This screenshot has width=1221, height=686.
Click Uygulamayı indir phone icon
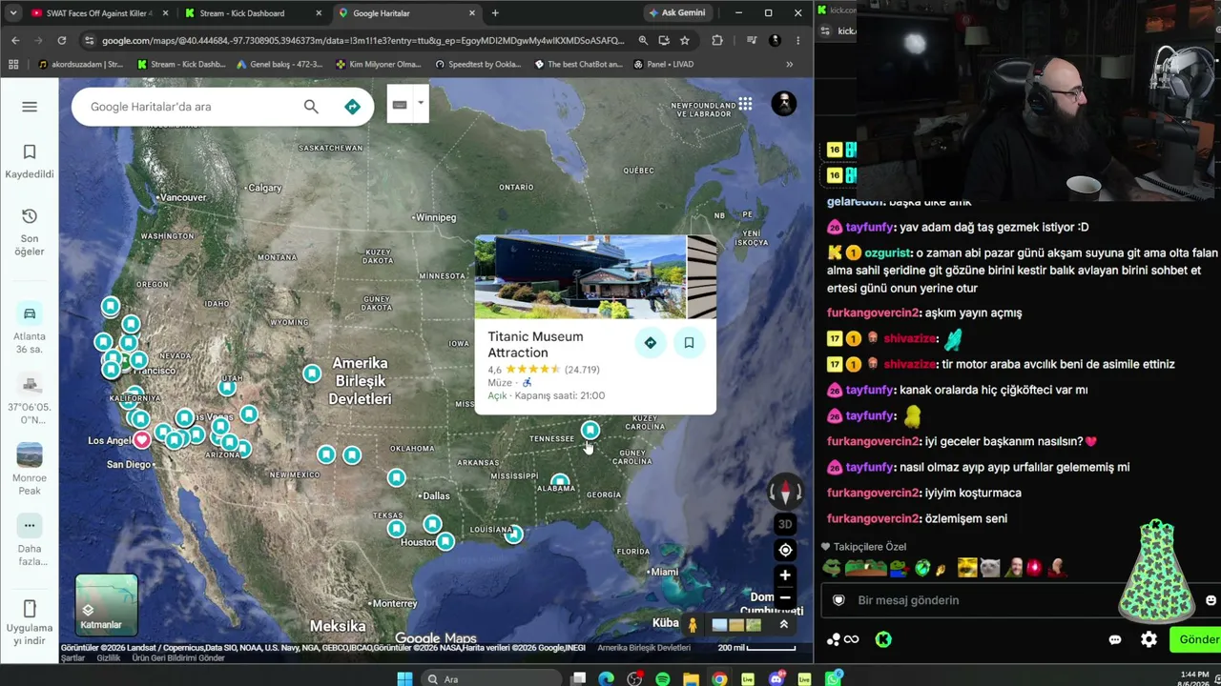coord(30,609)
